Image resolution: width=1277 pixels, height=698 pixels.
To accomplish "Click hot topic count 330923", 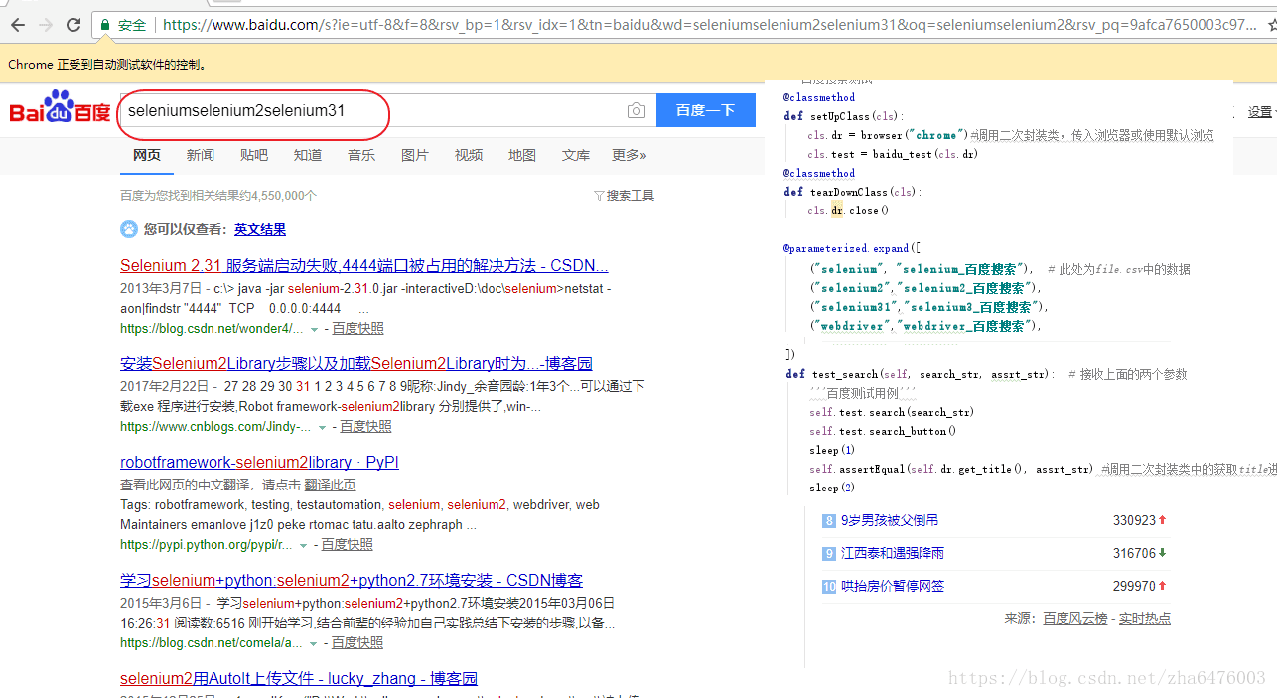I will click(1135, 520).
